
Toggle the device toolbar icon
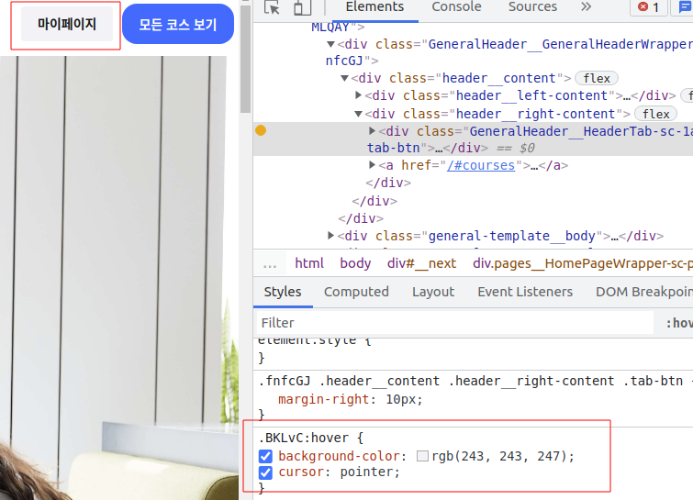pyautogui.click(x=302, y=7)
